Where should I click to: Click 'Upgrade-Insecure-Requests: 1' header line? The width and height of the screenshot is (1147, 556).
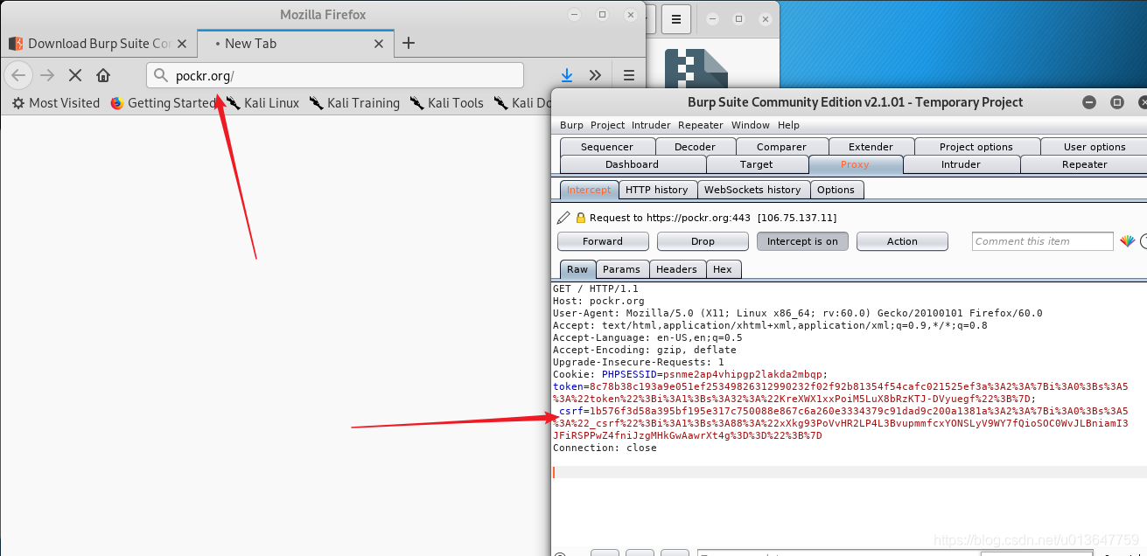pos(639,362)
